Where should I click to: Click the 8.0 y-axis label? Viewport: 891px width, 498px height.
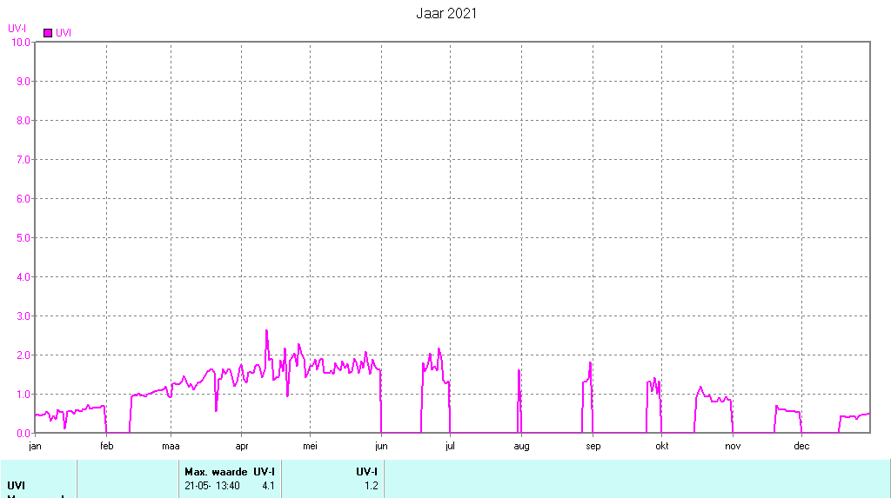pyautogui.click(x=23, y=121)
